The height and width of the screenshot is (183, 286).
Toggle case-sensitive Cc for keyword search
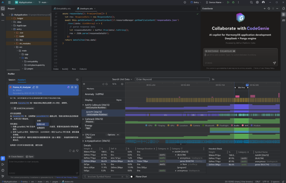(213, 79)
